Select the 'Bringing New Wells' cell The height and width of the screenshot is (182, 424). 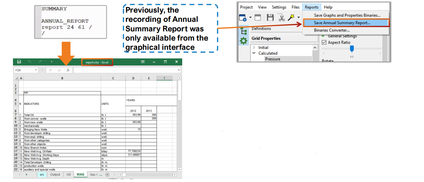pyautogui.click(x=62, y=129)
